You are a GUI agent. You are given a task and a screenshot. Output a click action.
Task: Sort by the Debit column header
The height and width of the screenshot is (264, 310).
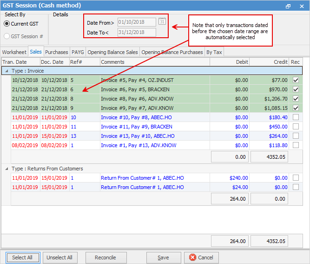point(230,62)
